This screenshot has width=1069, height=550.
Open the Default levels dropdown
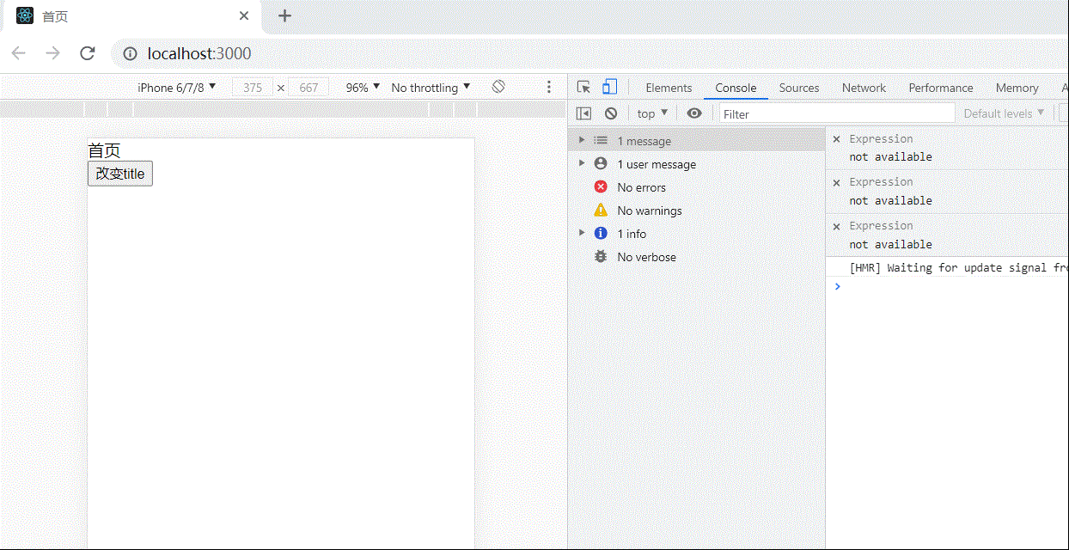[x=1004, y=113]
